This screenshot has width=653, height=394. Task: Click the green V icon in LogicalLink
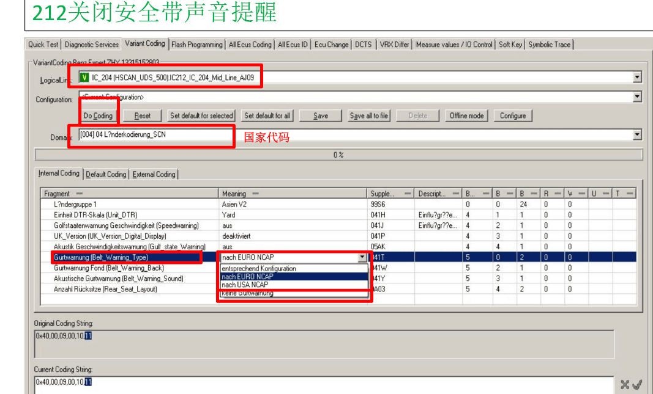click(84, 78)
